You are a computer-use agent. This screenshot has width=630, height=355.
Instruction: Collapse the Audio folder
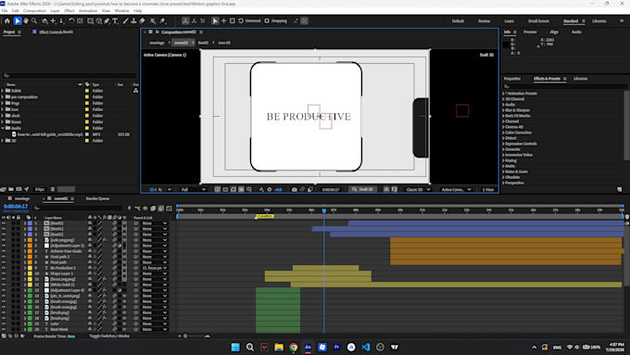[3, 128]
